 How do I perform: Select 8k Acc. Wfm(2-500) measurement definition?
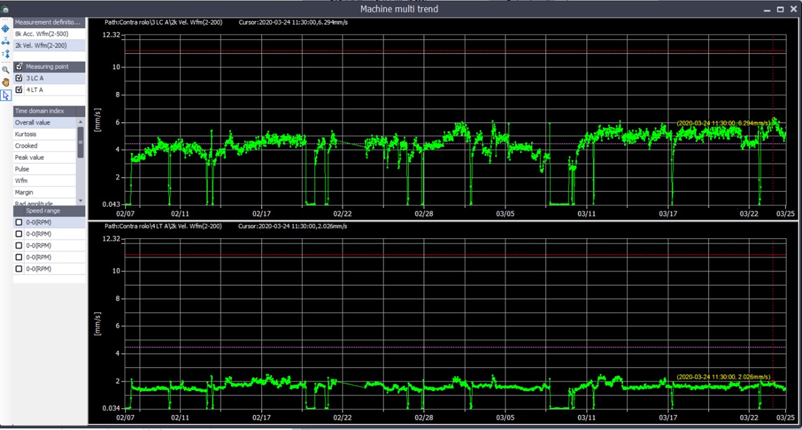pyautogui.click(x=49, y=34)
